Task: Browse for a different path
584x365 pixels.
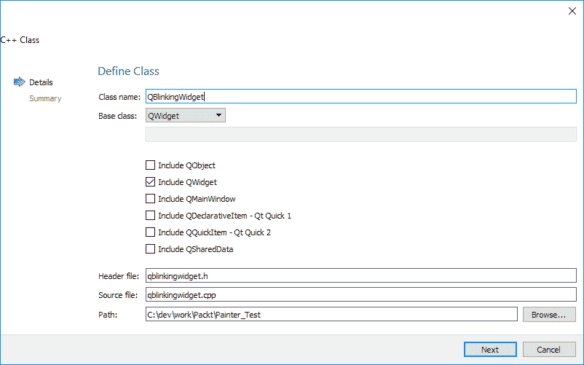Action: click(x=548, y=315)
